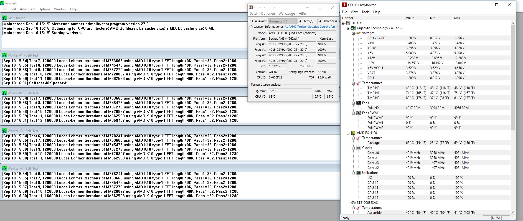Open Prime95 Options menu

click(x=44, y=9)
